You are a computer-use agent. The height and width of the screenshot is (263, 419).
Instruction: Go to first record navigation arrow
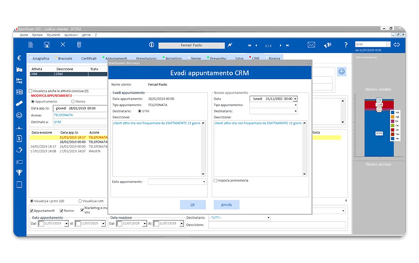pyautogui.click(x=250, y=45)
